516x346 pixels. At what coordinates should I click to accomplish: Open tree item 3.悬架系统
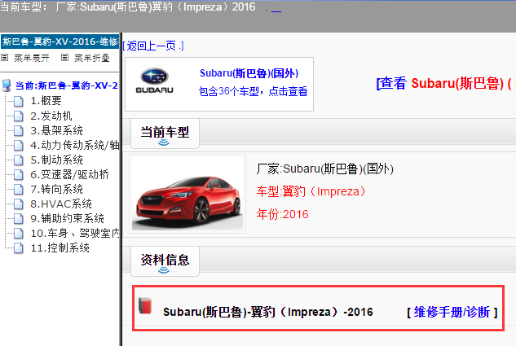[56, 130]
